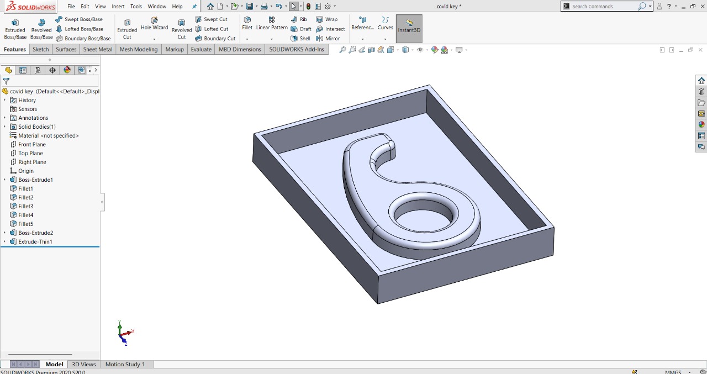Switch to the Evaluate tab
The height and width of the screenshot is (374, 707).
201,49
